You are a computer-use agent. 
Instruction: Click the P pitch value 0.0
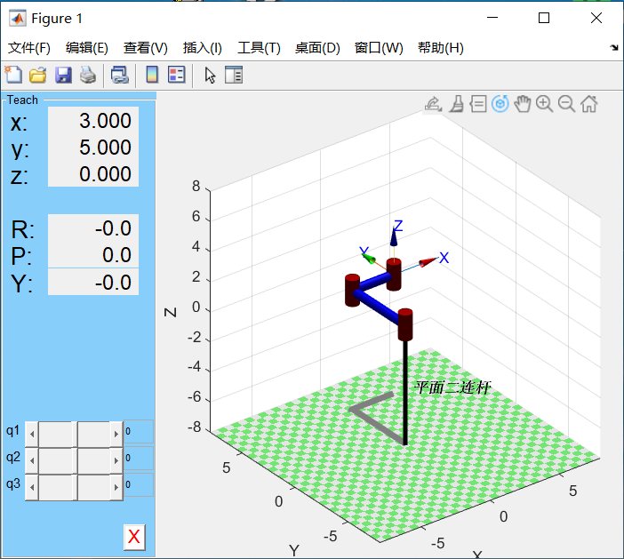point(93,255)
